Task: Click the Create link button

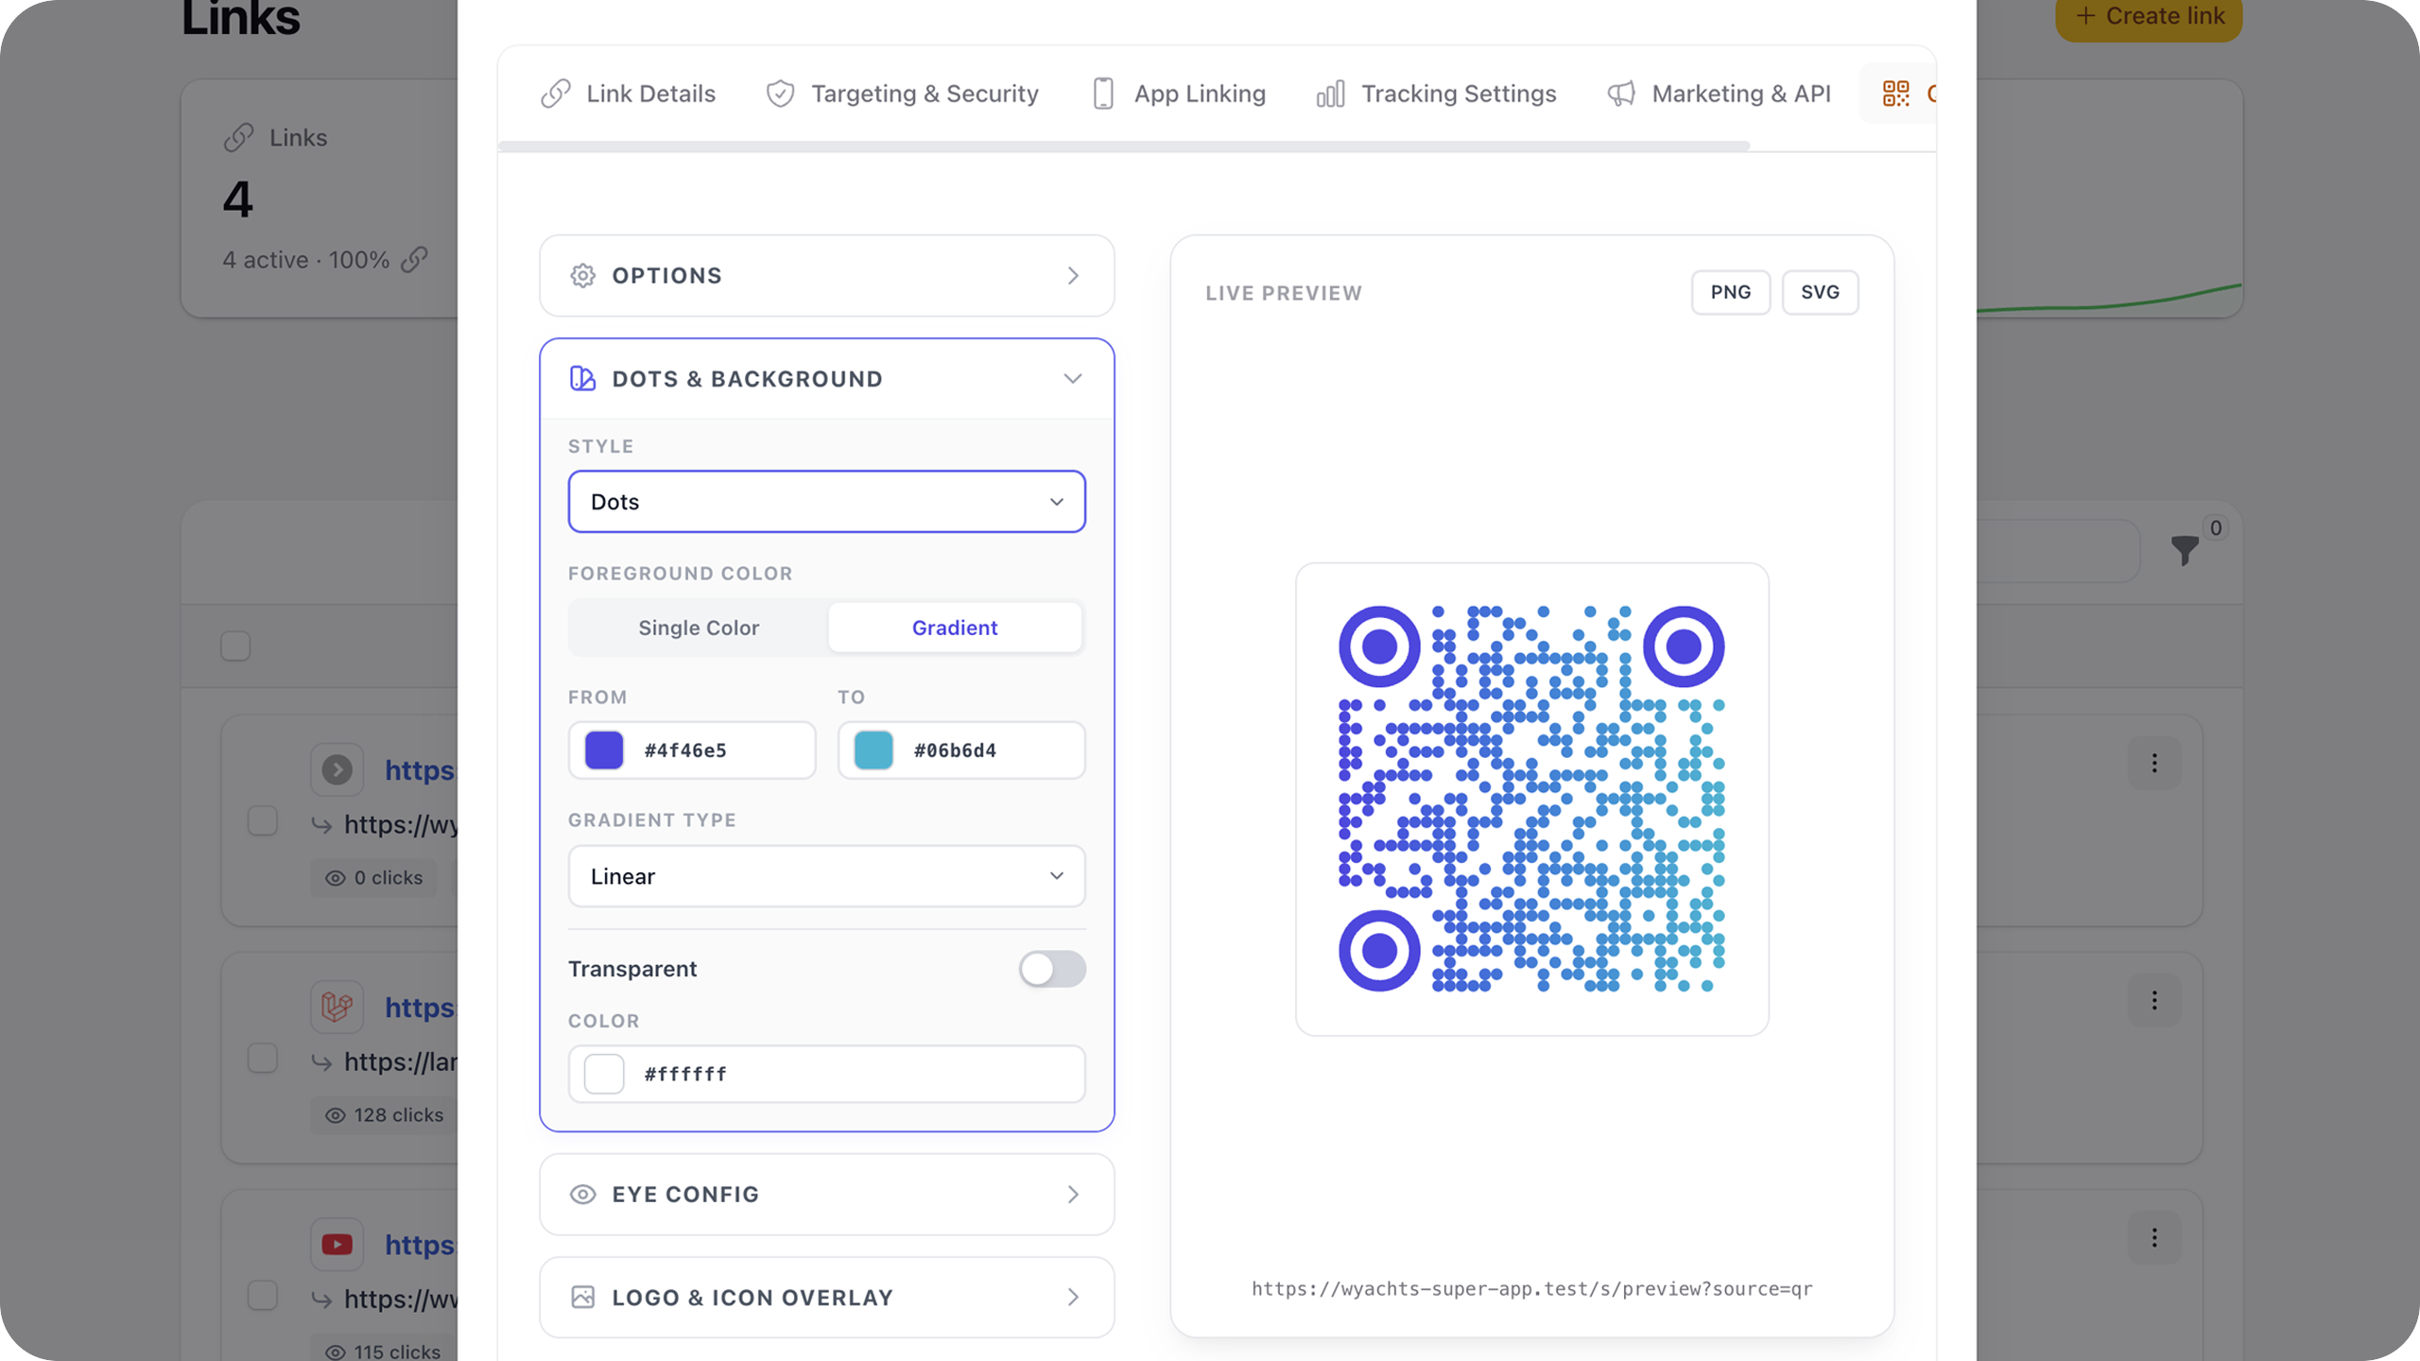Action: [2149, 17]
